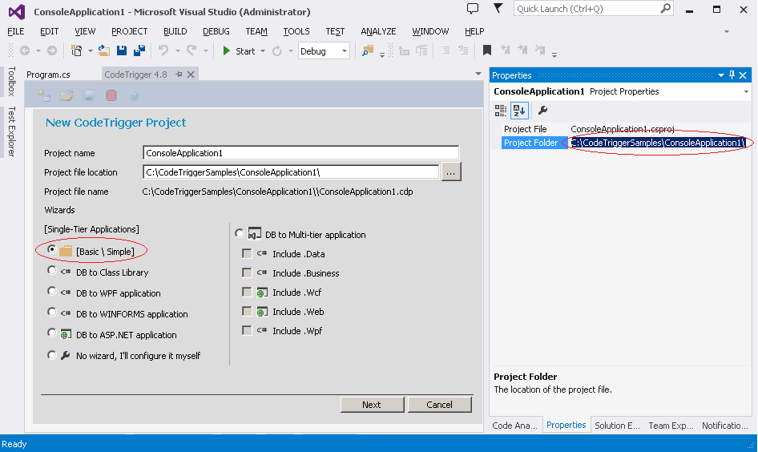The height and width of the screenshot is (452, 758).
Task: Switch Properties grid to Alphabetical sort
Action: click(519, 111)
